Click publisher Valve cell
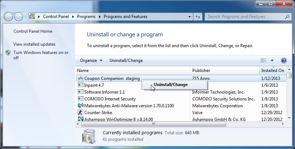Viewport: 295px width, 149px height. pos(197,113)
